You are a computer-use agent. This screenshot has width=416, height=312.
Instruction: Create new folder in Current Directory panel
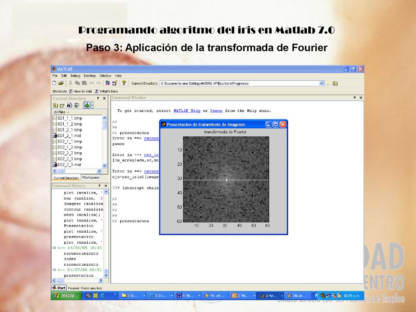coord(62,105)
